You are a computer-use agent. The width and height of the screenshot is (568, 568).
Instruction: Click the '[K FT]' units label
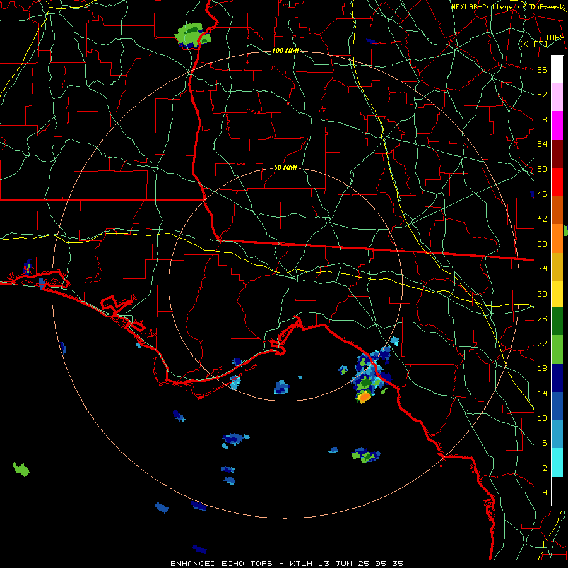pos(533,44)
